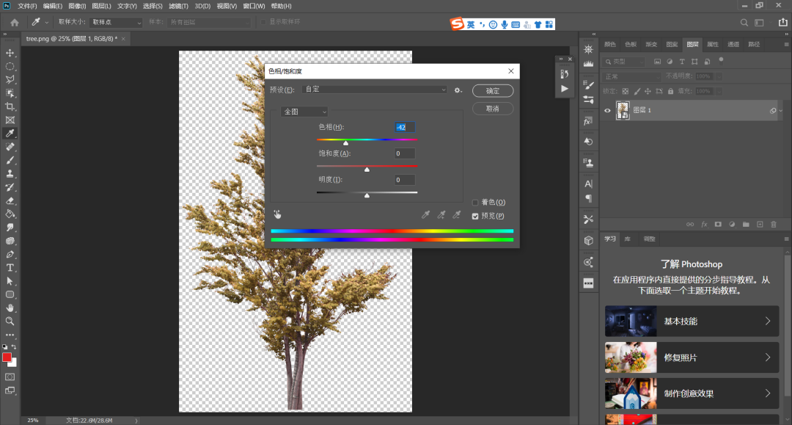Click the delete layer trash icon

pyautogui.click(x=773, y=224)
